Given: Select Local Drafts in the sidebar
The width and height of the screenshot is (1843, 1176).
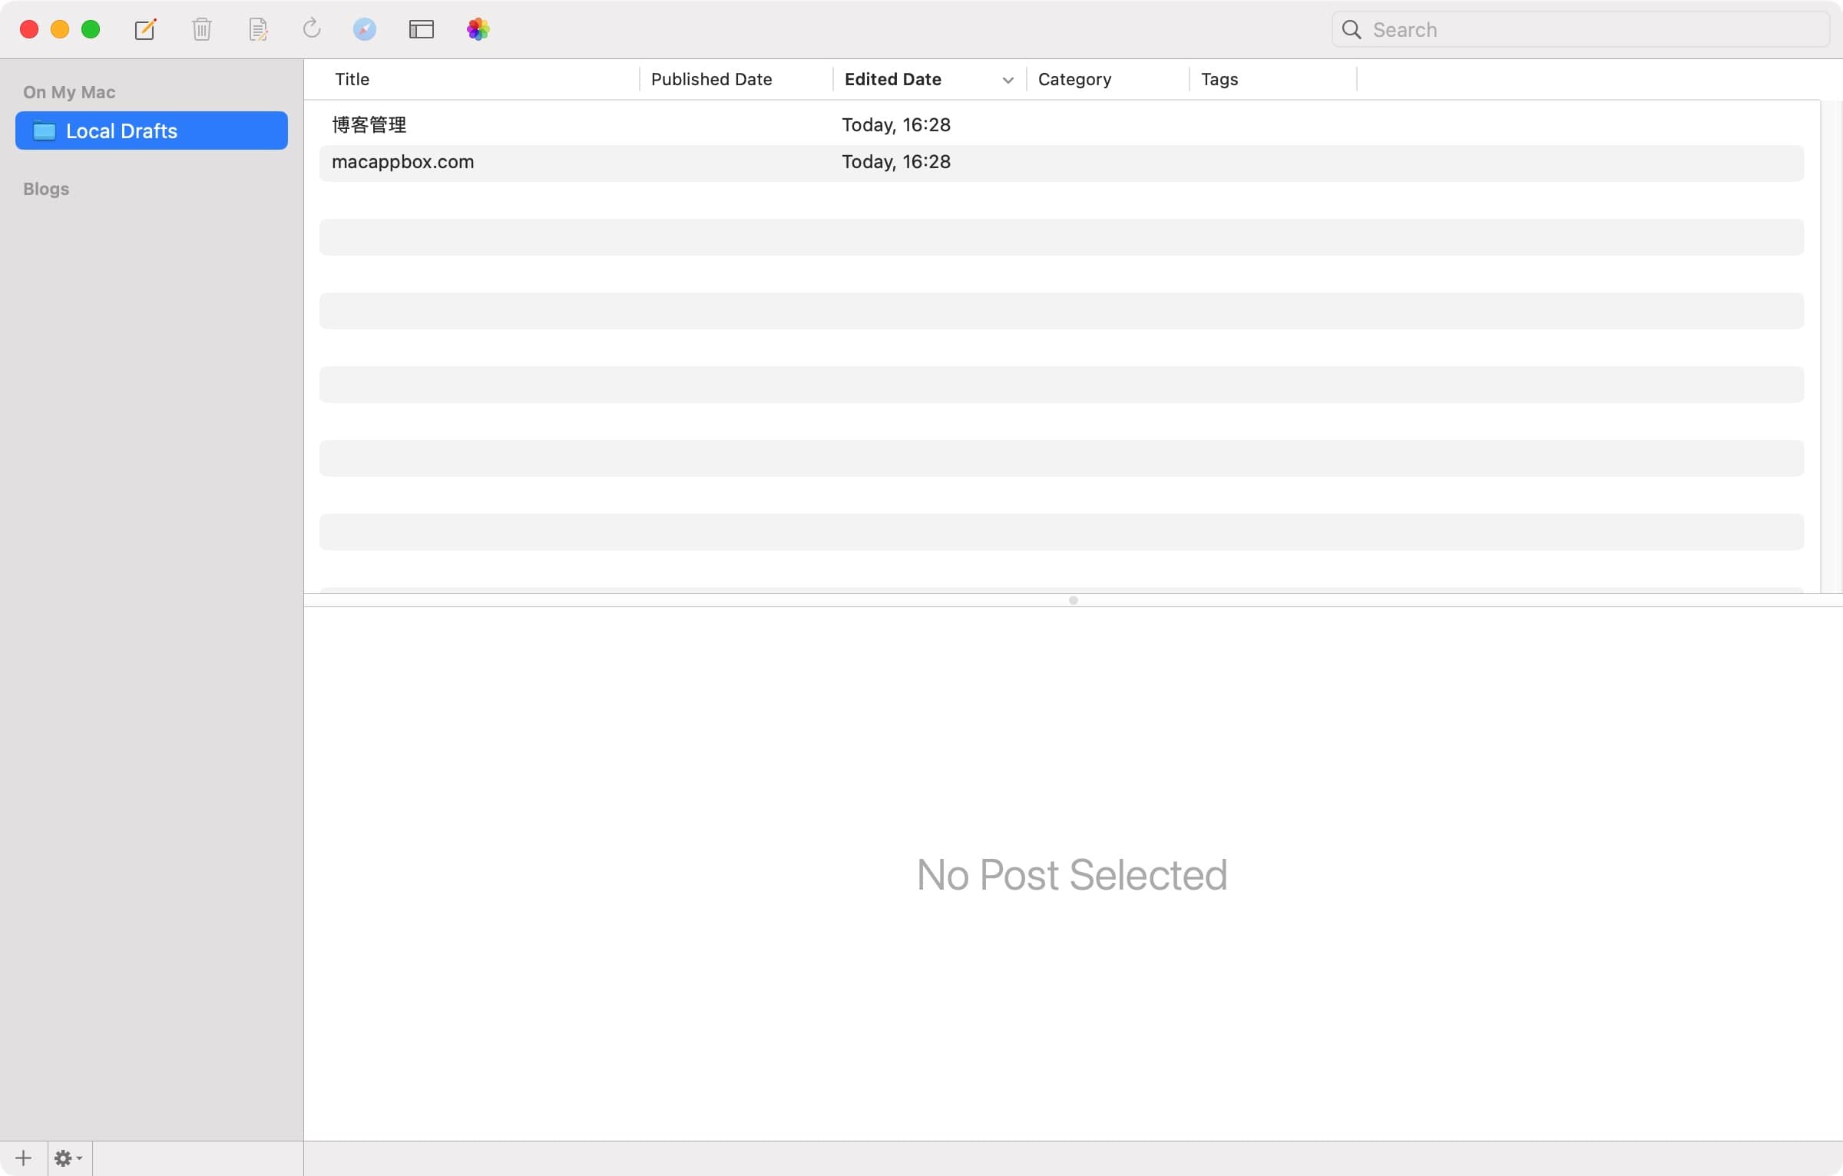Looking at the screenshot, I should (x=151, y=130).
